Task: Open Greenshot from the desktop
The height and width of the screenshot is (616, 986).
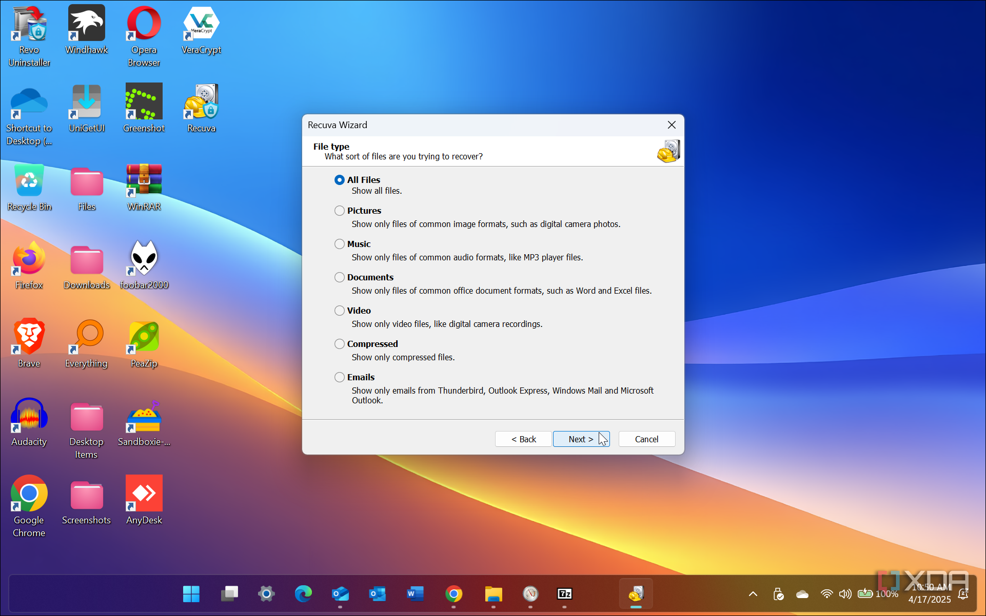Action: 144,108
